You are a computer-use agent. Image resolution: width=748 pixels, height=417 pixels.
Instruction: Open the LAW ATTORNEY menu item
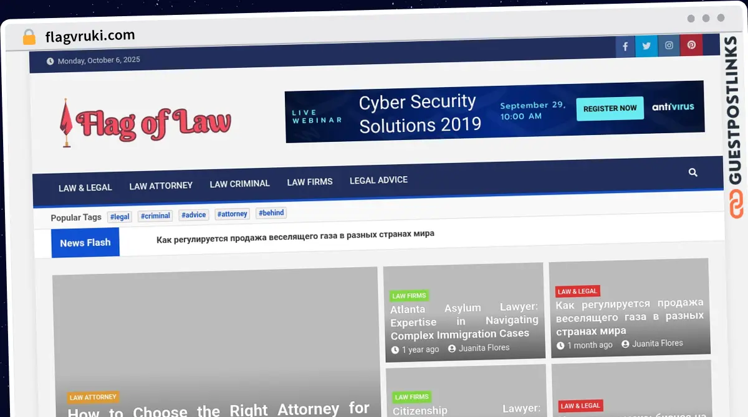[161, 185]
